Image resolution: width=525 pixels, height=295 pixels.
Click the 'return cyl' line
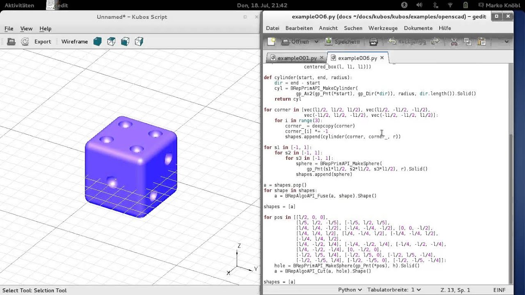click(x=288, y=99)
